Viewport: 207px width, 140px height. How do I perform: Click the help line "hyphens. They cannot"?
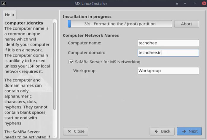pyautogui.click(x=26, y=107)
